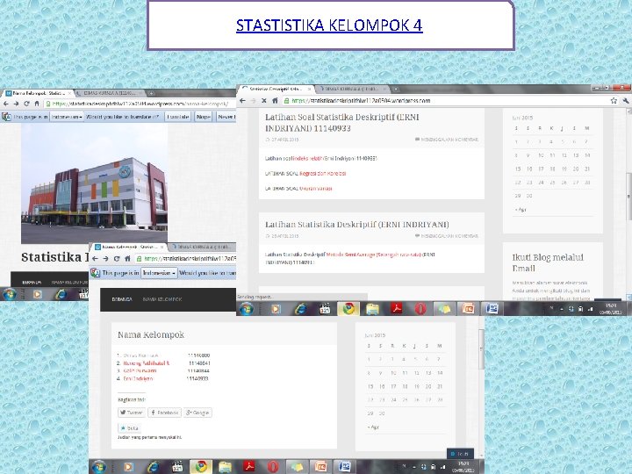Click Nope button in translate bar
This screenshot has height=474, width=632.
[203, 117]
